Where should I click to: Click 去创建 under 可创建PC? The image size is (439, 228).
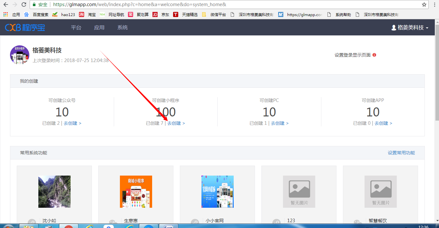tap(279, 123)
